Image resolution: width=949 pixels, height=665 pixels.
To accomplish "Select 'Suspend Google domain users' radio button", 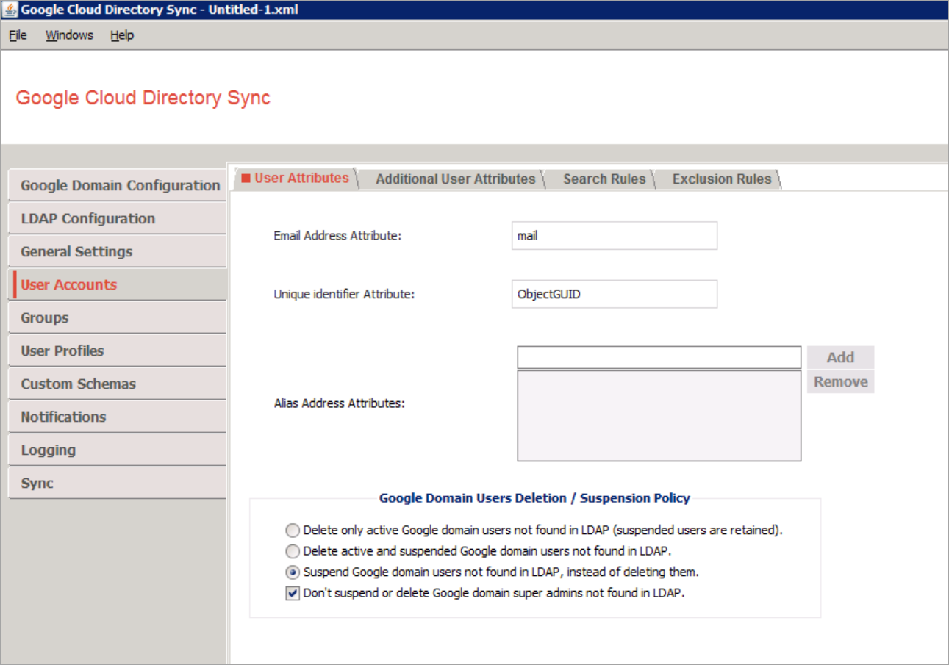I will (293, 572).
